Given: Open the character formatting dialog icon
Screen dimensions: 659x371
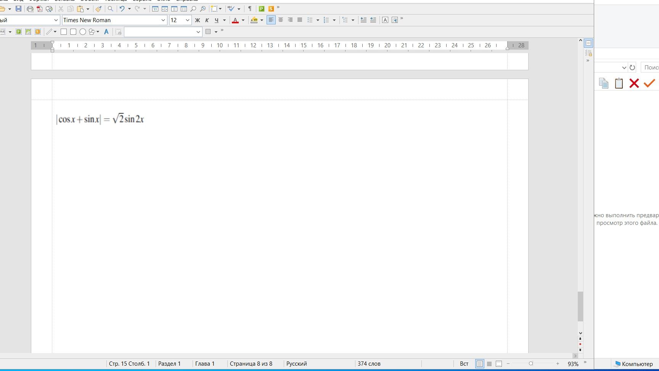Looking at the screenshot, I should [x=385, y=20].
